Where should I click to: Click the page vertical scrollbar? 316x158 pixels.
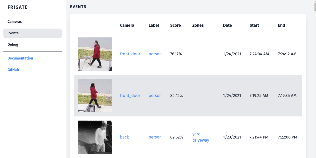pyautogui.click(x=314, y=78)
